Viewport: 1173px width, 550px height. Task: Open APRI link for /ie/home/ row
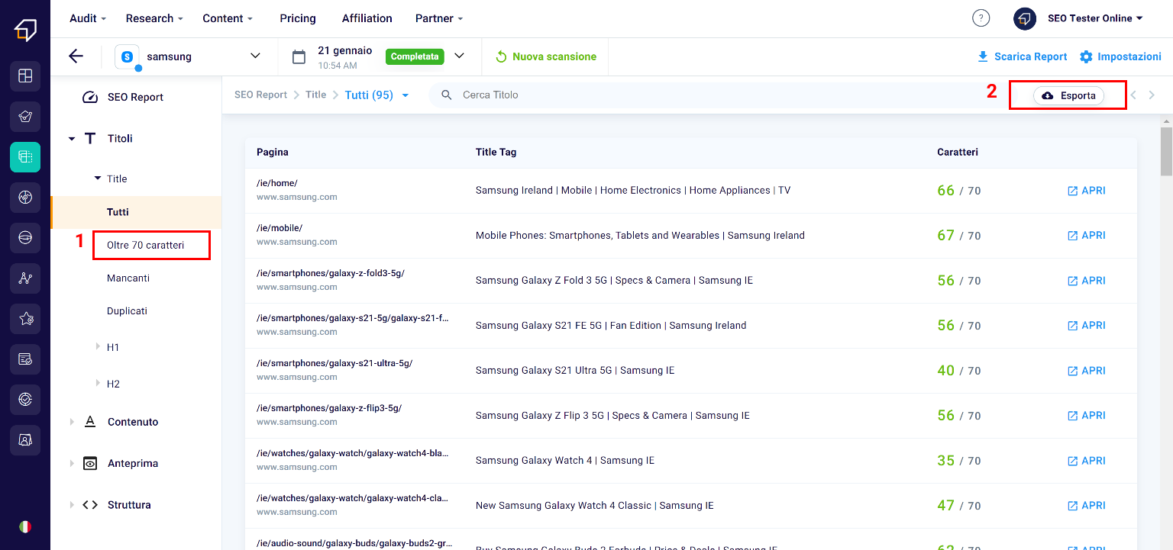pos(1086,191)
